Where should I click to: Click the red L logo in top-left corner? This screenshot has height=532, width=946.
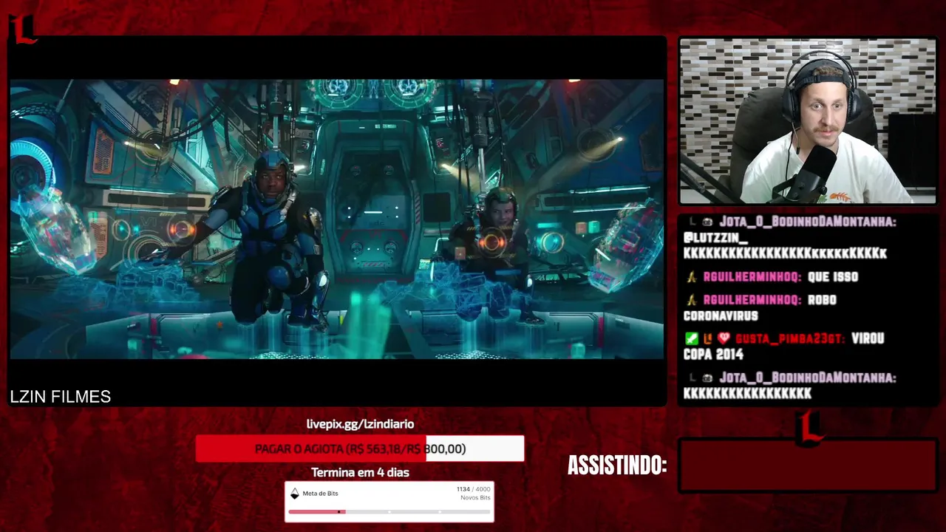pyautogui.click(x=22, y=30)
